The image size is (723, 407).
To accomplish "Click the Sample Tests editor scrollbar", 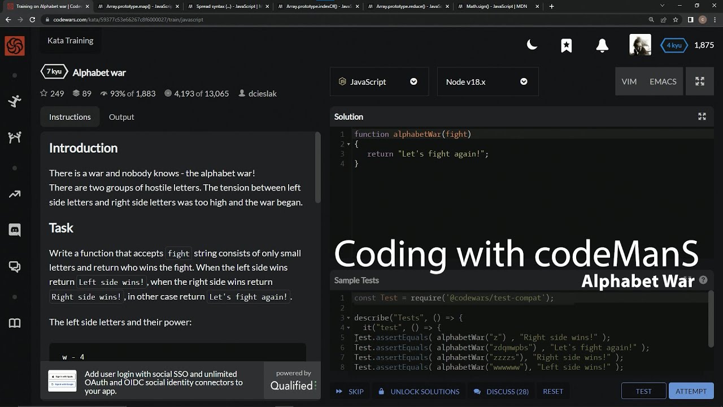I will (711, 319).
